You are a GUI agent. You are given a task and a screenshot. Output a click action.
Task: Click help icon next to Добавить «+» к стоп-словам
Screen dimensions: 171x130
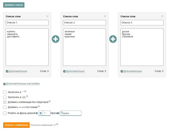(39, 106)
